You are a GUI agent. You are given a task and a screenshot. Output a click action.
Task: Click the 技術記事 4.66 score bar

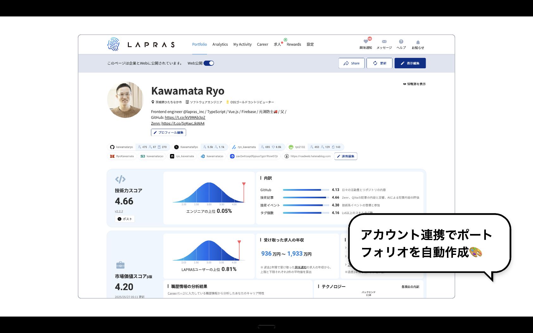point(306,198)
